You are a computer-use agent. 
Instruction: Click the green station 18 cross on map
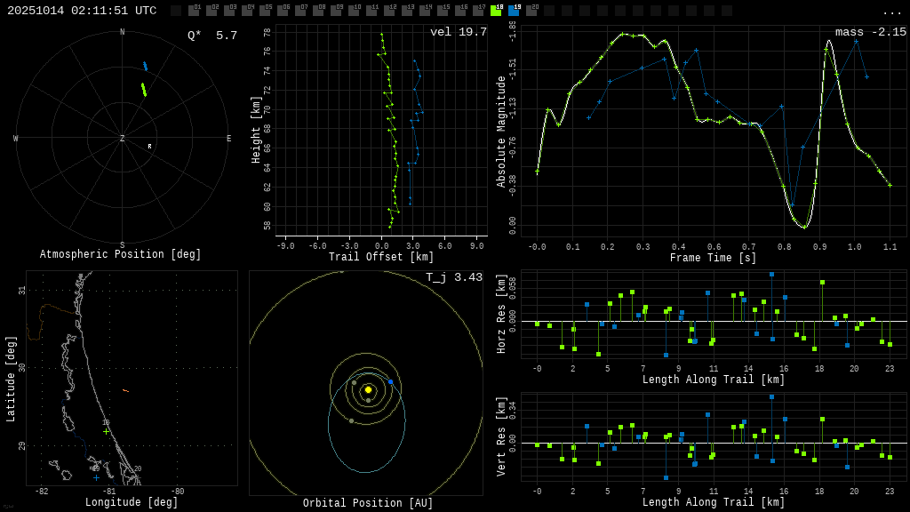106,431
